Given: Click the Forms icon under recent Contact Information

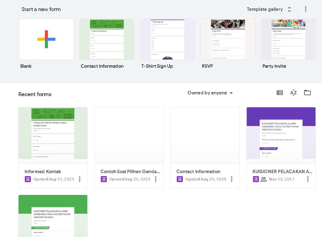Looking at the screenshot, I should click(180, 179).
